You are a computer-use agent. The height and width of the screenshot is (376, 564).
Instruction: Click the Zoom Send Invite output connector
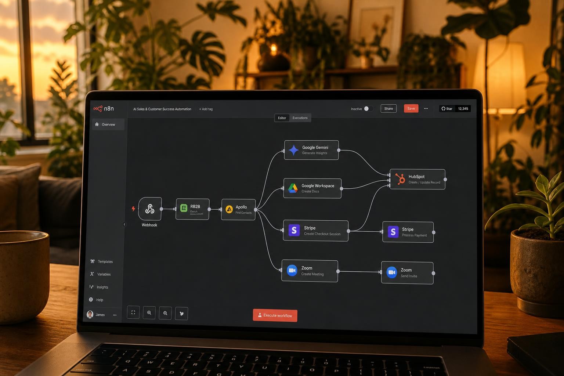(x=433, y=273)
